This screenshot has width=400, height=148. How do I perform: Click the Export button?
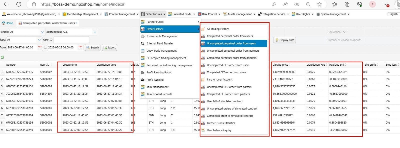pyautogui.click(x=109, y=47)
